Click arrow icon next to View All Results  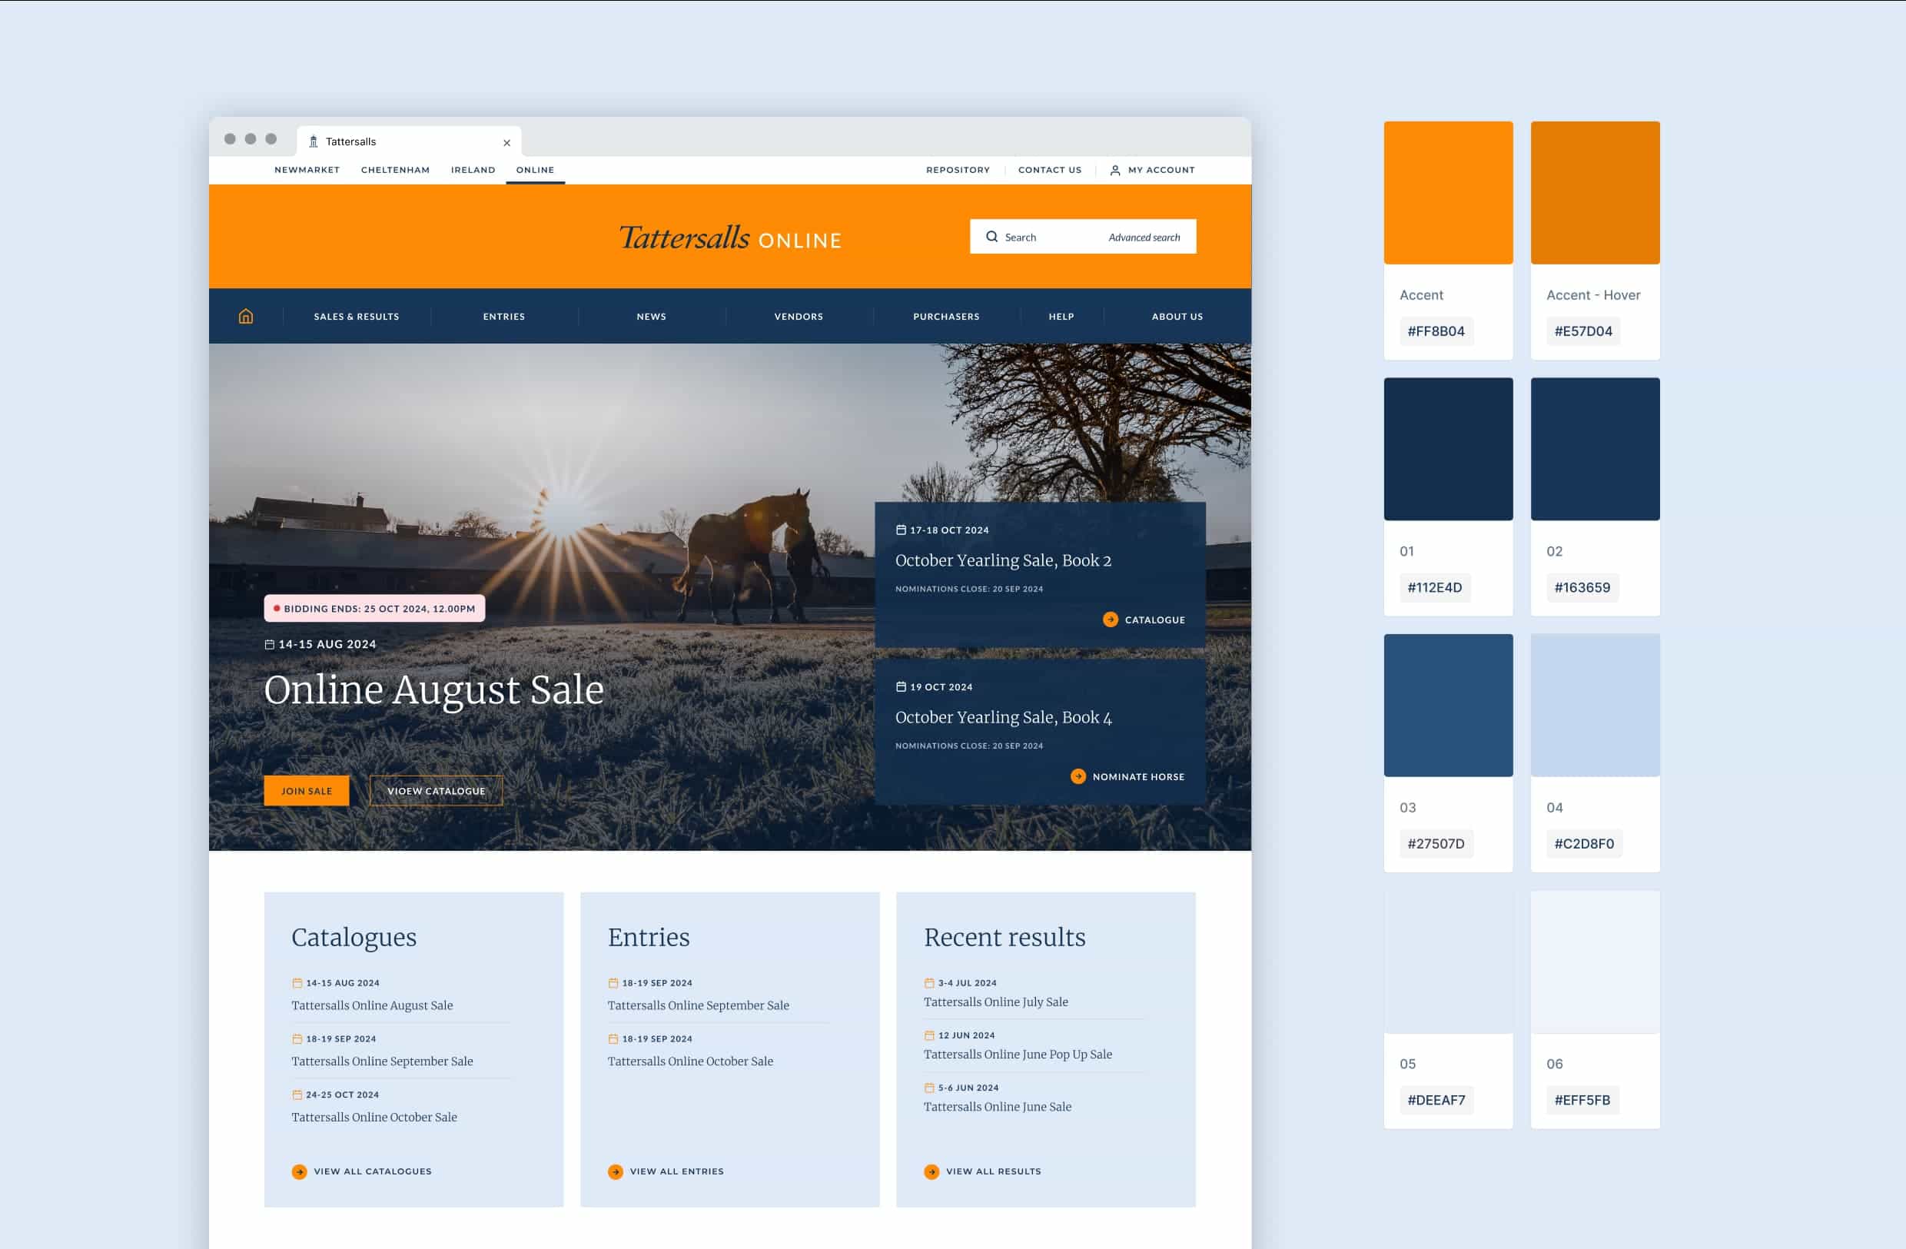pos(931,1171)
